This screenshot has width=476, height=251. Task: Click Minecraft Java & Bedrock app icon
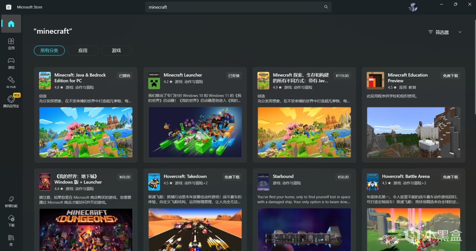point(45,80)
